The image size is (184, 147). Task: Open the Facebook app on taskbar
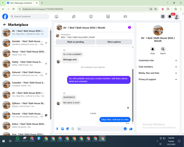tap(39, 139)
